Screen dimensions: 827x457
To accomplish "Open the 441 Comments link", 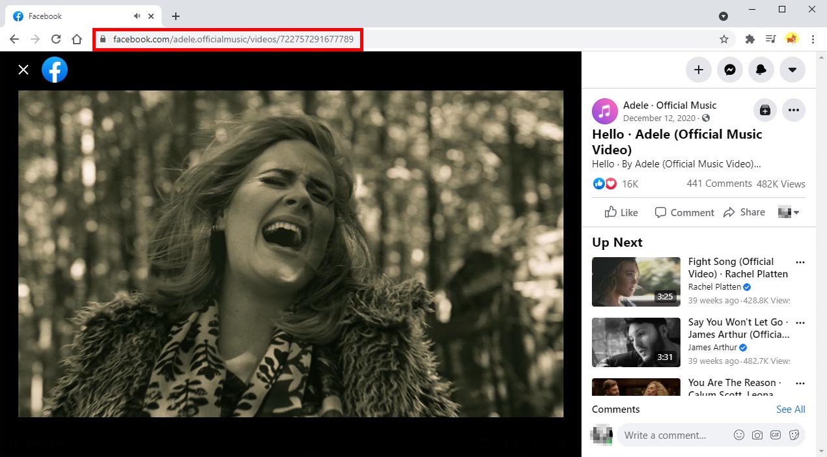I will point(719,184).
